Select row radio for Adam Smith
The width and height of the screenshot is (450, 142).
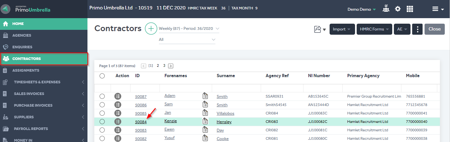(x=102, y=96)
